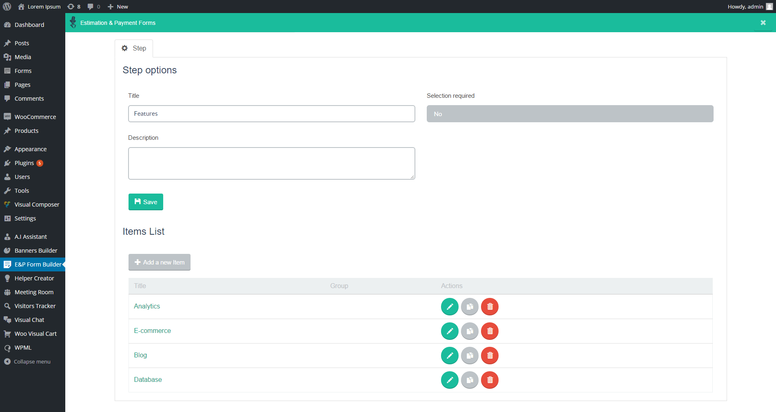Click inside the Description textarea

click(271, 163)
